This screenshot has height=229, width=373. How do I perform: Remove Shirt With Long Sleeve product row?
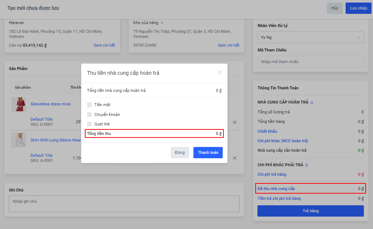pyautogui.click(x=234, y=158)
